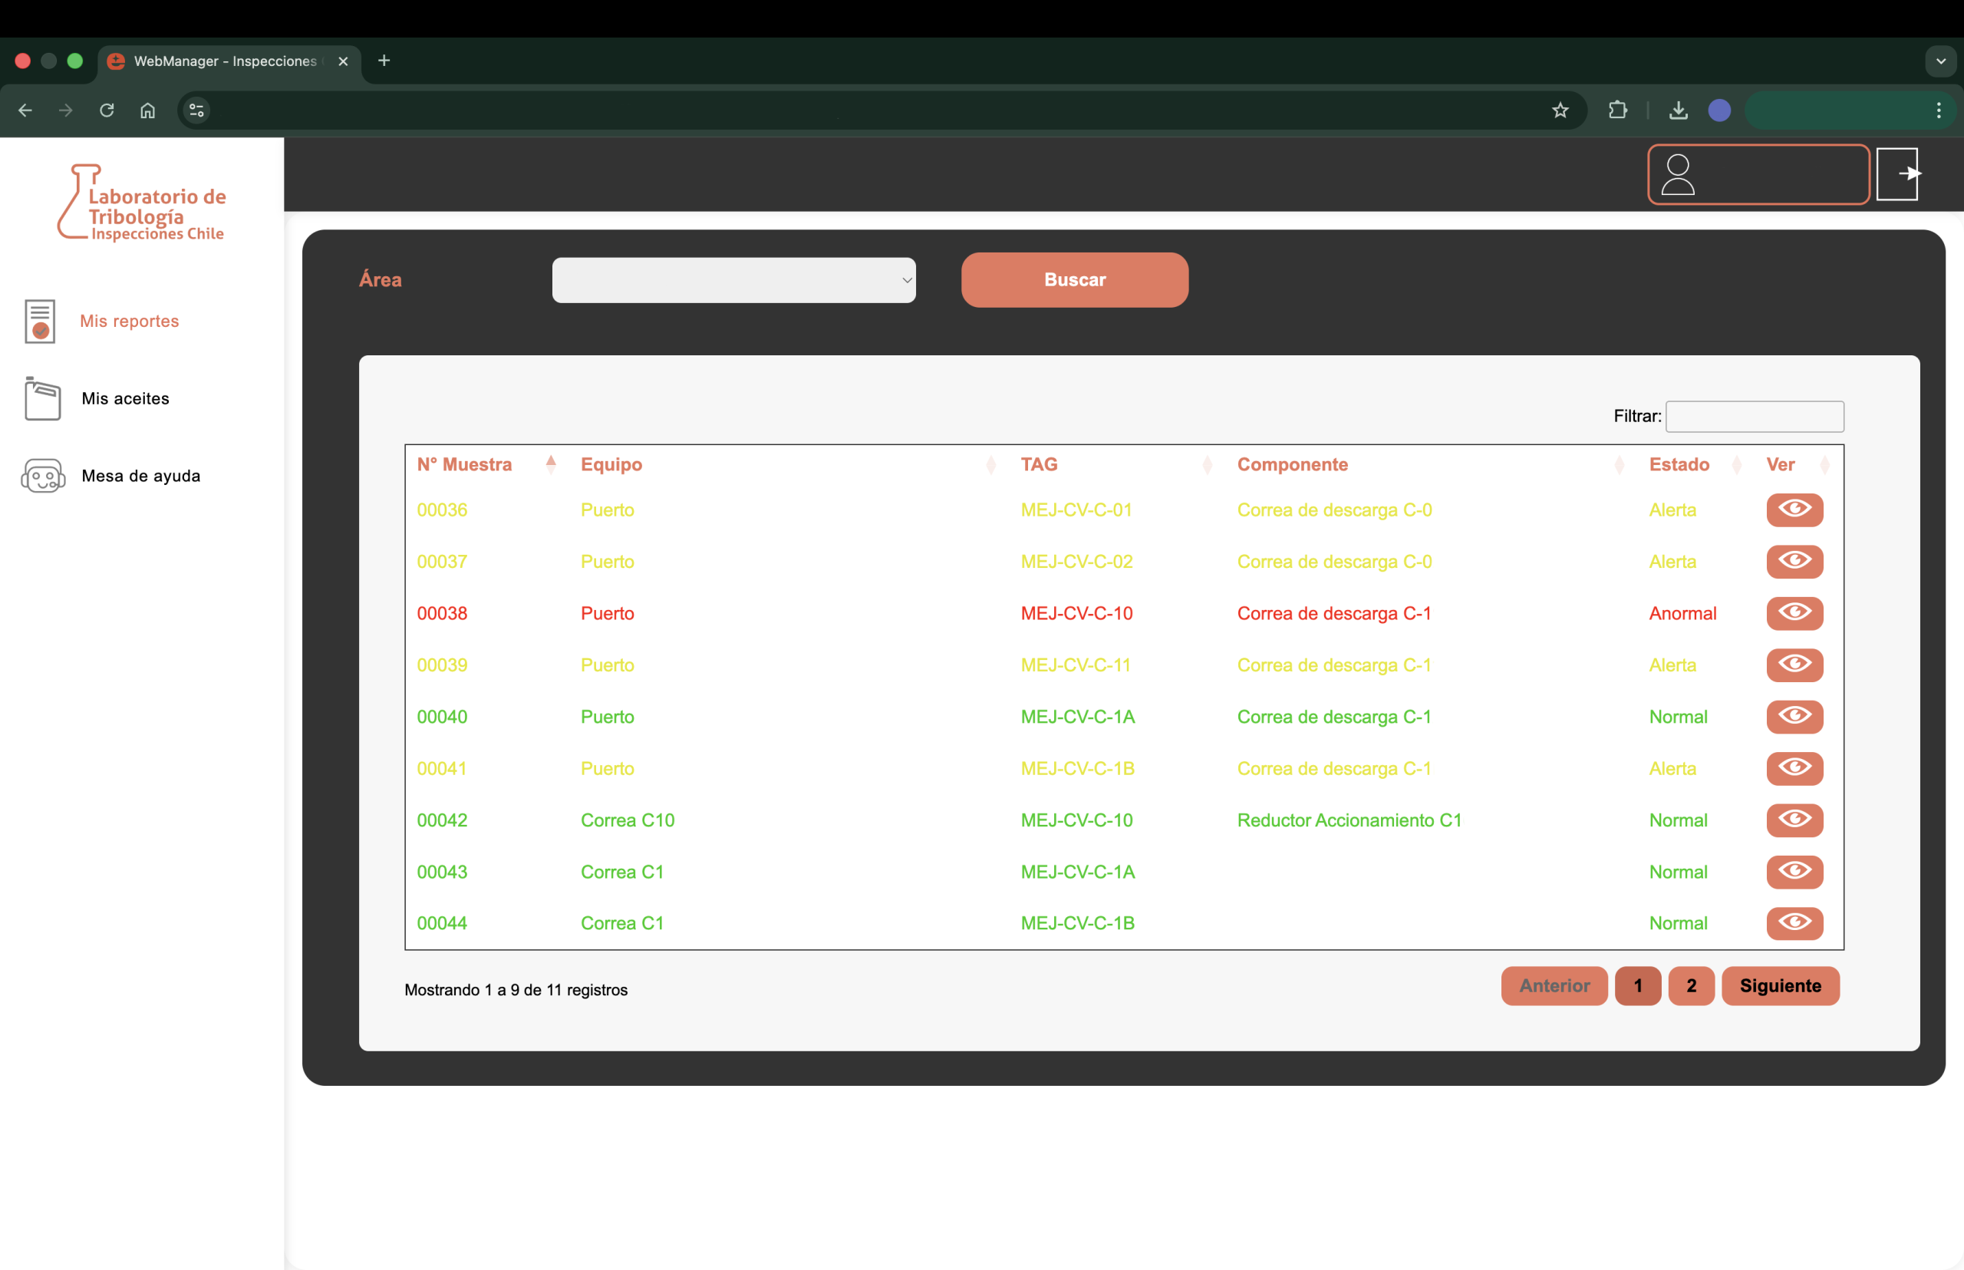1964x1270 pixels.
Task: View sample 00036 with eye icon
Action: (x=1794, y=510)
